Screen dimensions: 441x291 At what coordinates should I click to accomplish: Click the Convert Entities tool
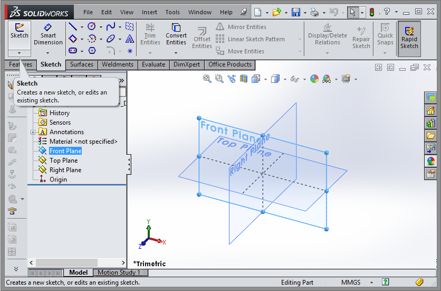[176, 34]
